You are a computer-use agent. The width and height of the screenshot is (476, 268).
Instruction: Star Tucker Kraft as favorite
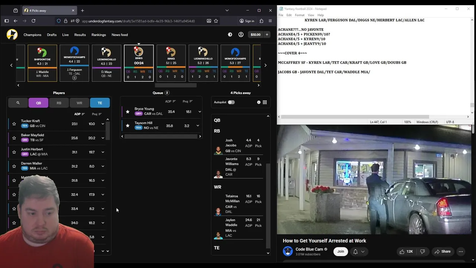[14, 124]
